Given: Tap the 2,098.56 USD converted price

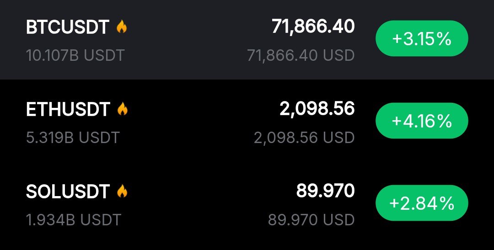Looking at the screenshot, I should 304,137.
